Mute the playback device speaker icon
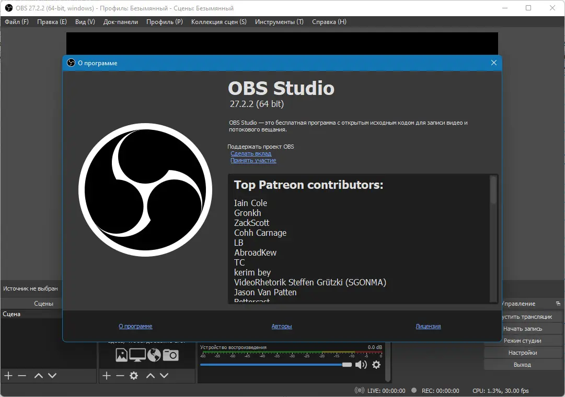 pos(361,365)
